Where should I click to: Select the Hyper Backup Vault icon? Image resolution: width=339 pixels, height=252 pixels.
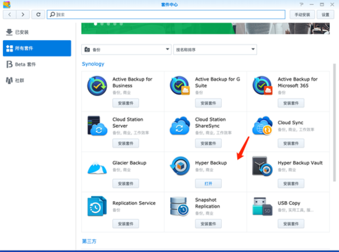coord(262,166)
